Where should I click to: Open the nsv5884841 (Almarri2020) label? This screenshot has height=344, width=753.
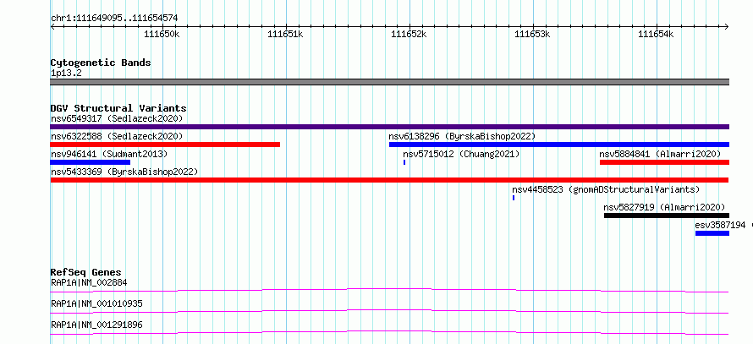pos(660,154)
